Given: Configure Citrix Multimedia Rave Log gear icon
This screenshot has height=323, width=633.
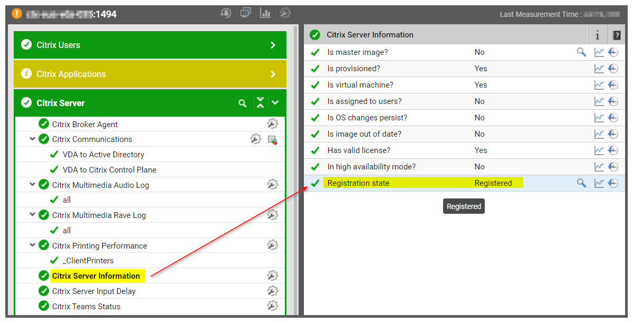Looking at the screenshot, I should pyautogui.click(x=272, y=215).
